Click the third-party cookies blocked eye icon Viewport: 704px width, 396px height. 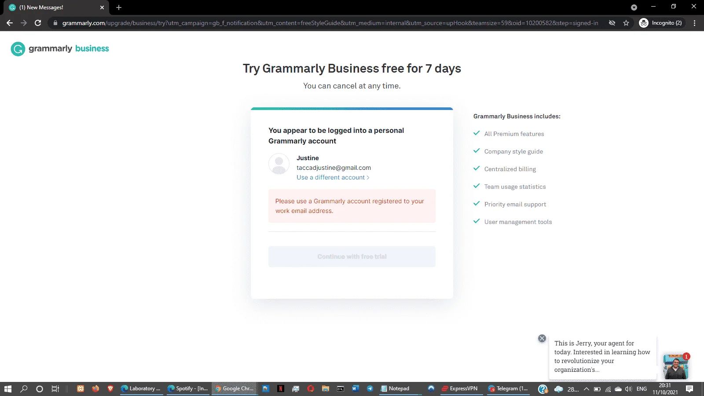[612, 23]
